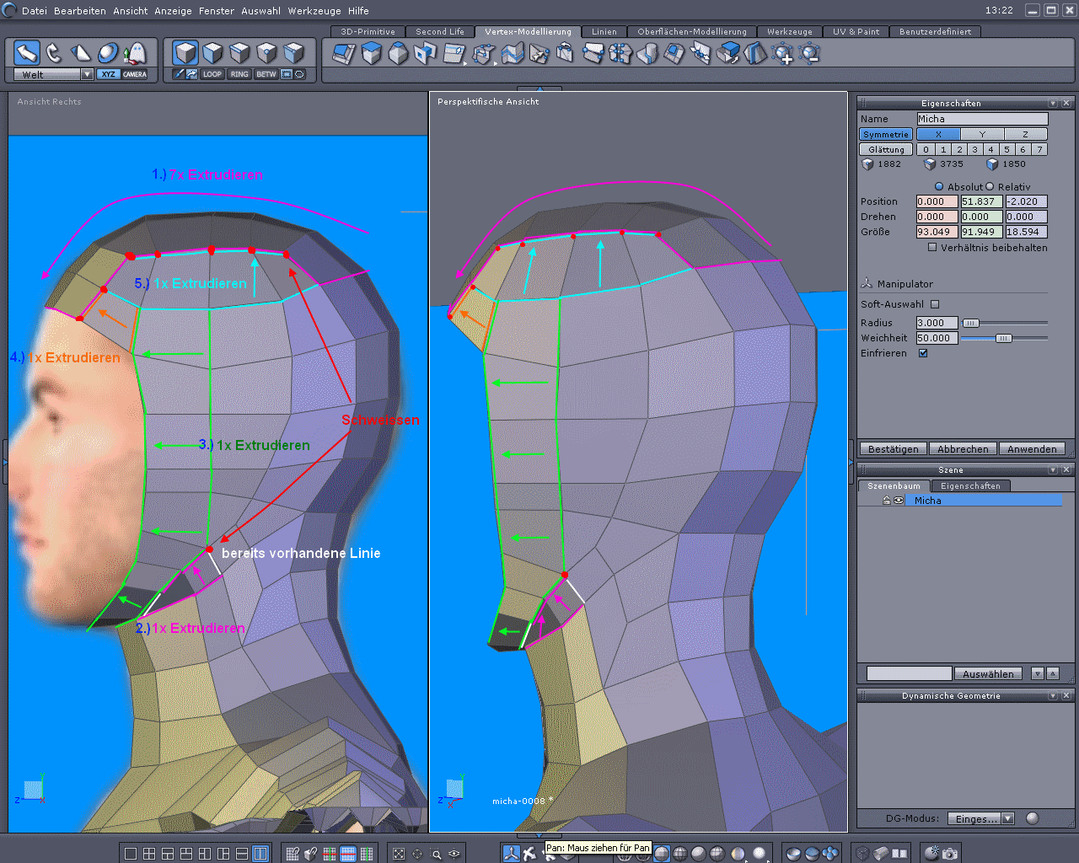
Task: Click the Weichheit slider handle
Action: (x=1003, y=338)
